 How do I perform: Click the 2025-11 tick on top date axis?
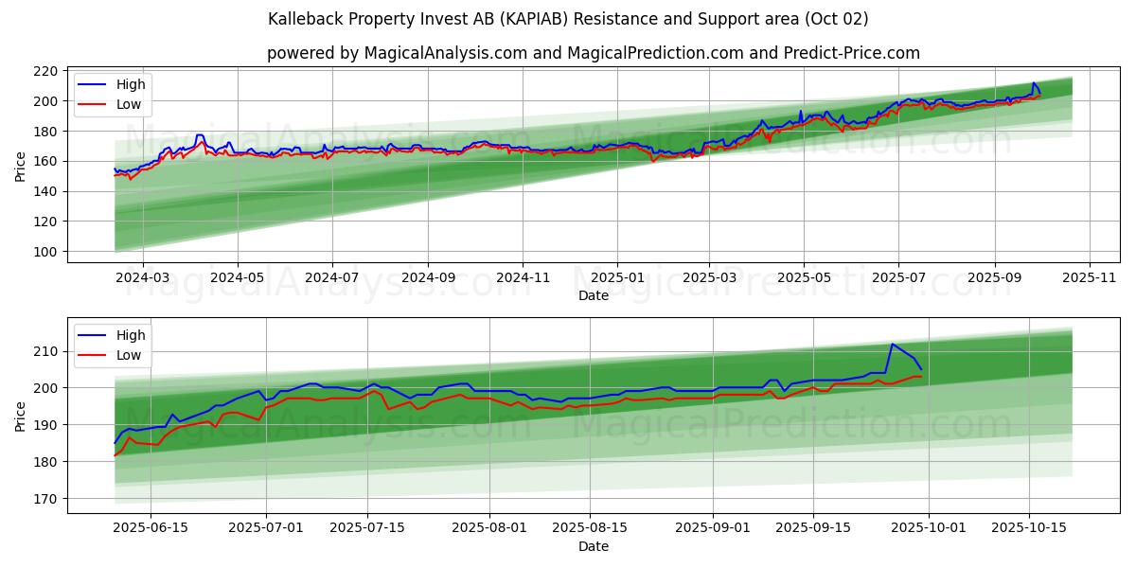coord(1090,278)
